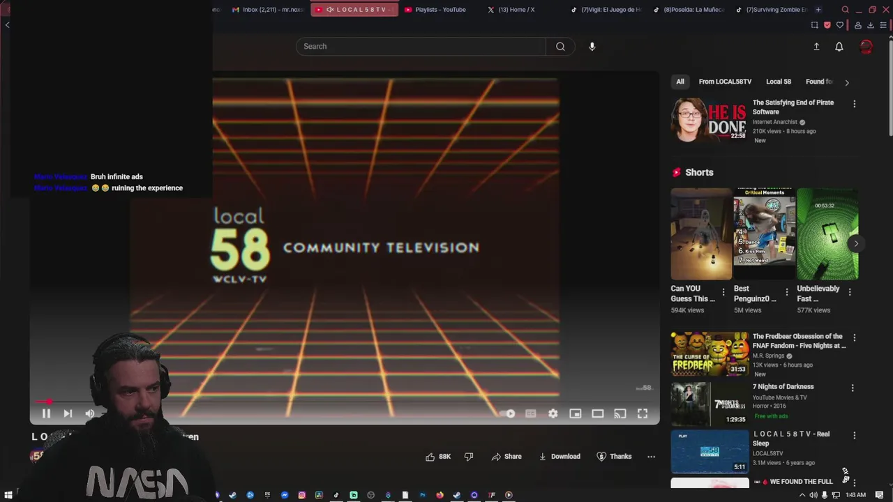This screenshot has height=502, width=893.
Task: Switch to Poseída: La Muñeca tab
Action: tap(689, 10)
